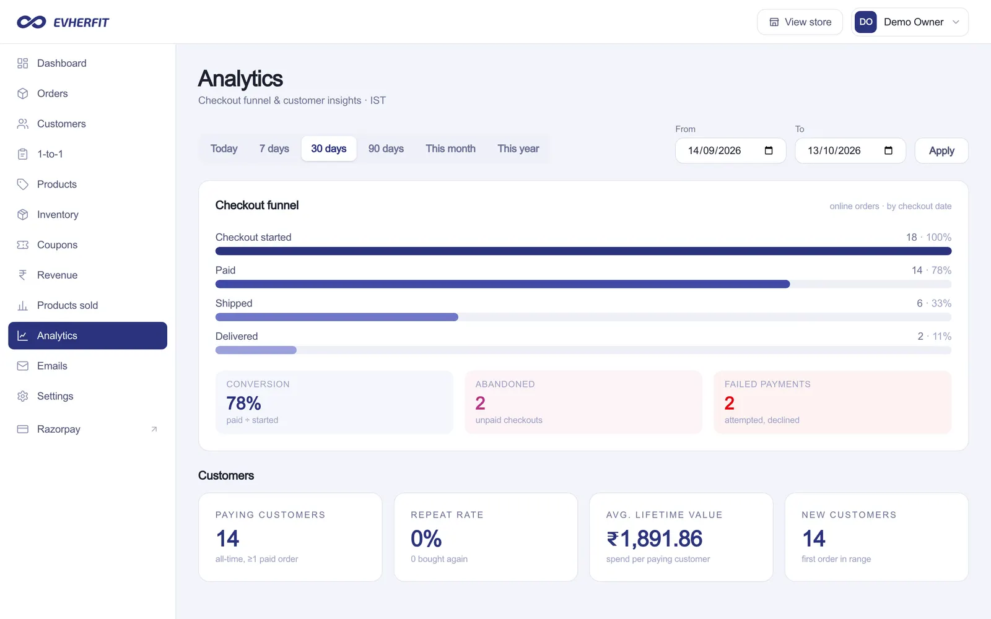Image resolution: width=991 pixels, height=619 pixels.
Task: Click the Inventory cube icon
Action: [x=23, y=215]
